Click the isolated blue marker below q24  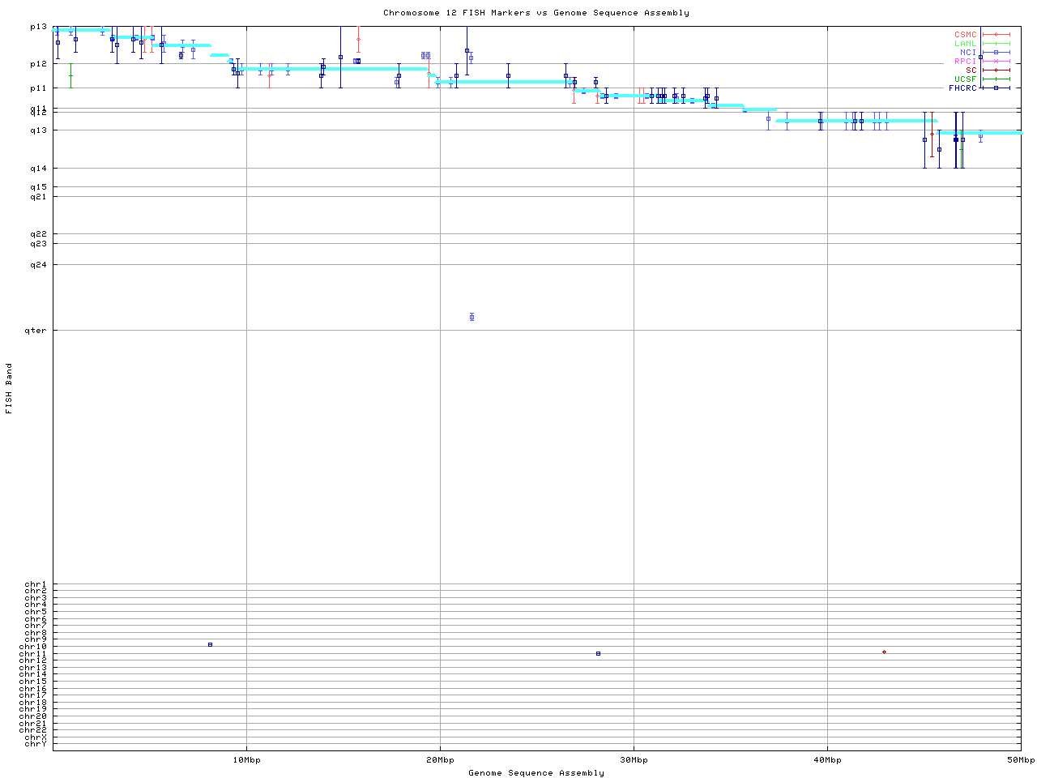pyautogui.click(x=472, y=317)
